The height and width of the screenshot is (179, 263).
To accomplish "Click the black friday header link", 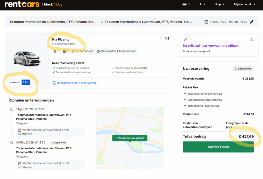I will pyautogui.click(x=53, y=4).
